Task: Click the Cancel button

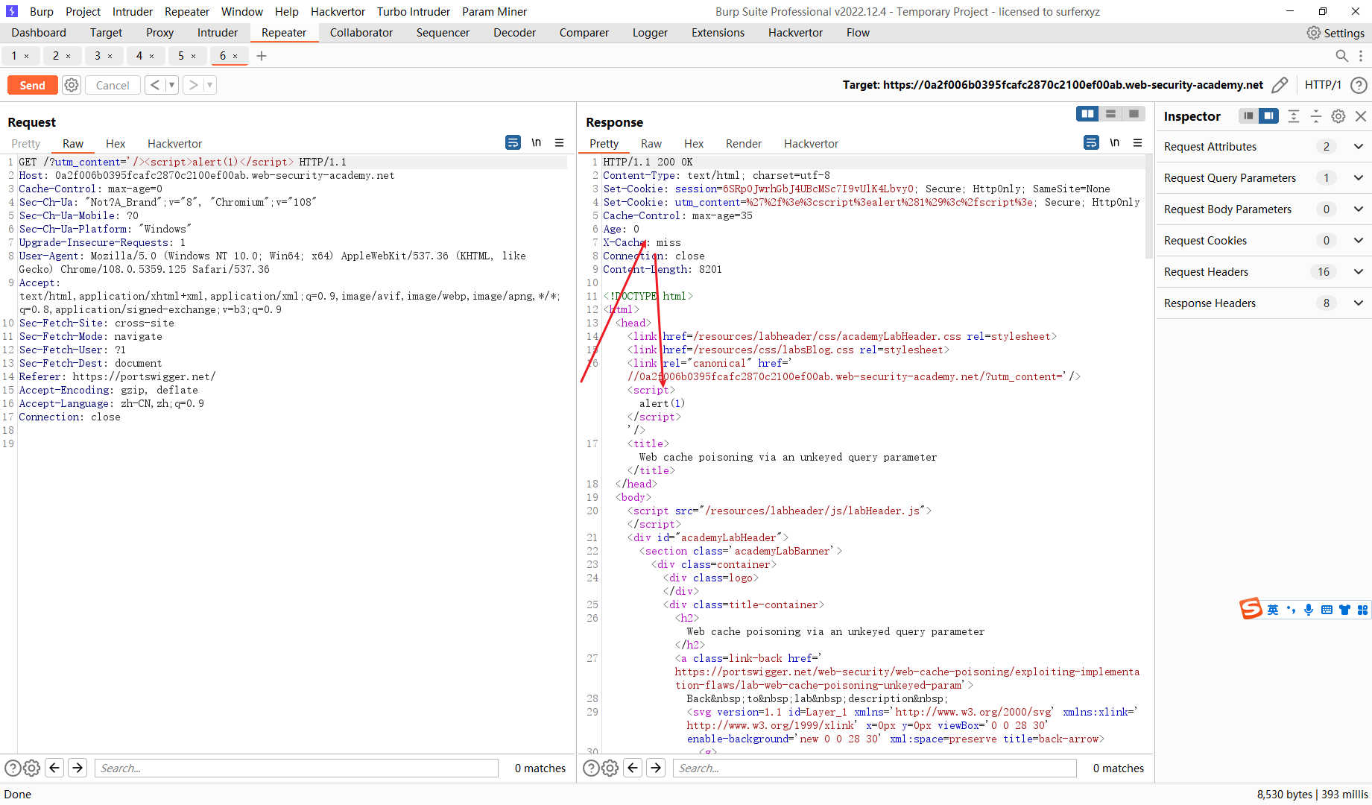Action: pyautogui.click(x=113, y=85)
